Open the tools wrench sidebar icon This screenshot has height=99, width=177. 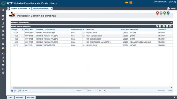[3, 35]
